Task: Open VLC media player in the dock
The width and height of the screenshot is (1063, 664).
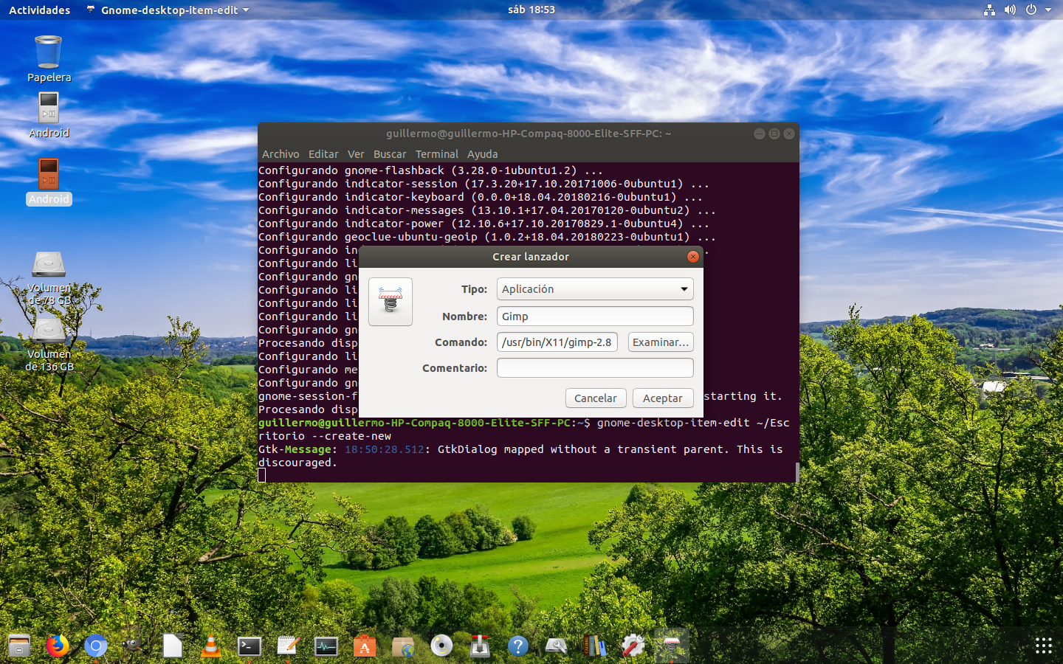Action: click(x=211, y=646)
